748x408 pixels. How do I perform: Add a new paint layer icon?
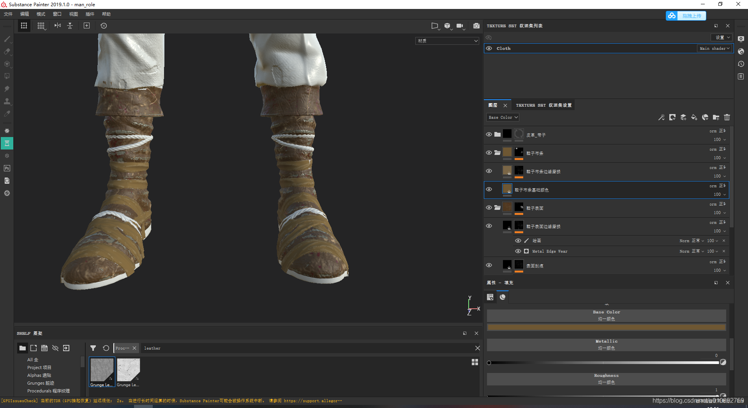(x=683, y=117)
